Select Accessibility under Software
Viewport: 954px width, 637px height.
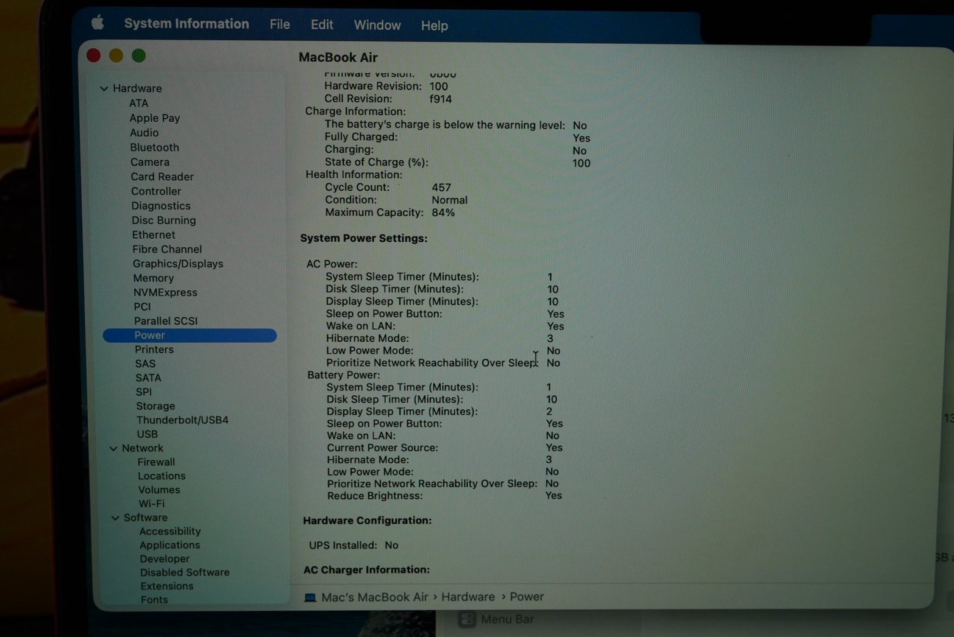(x=170, y=531)
